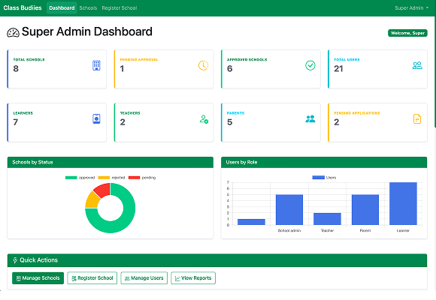Click the Teachers label

[x=130, y=113]
